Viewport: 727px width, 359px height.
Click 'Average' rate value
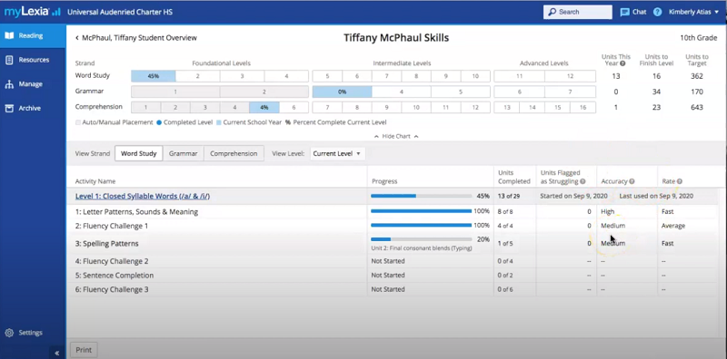[x=673, y=226]
